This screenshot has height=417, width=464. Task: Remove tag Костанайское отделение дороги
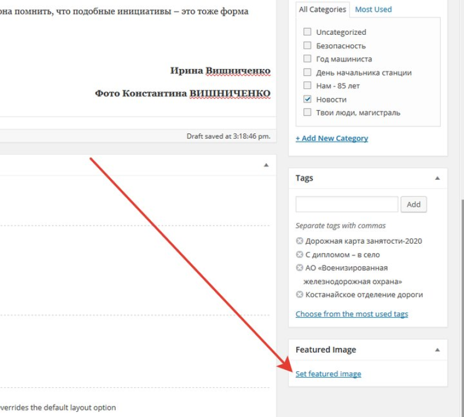[299, 295]
